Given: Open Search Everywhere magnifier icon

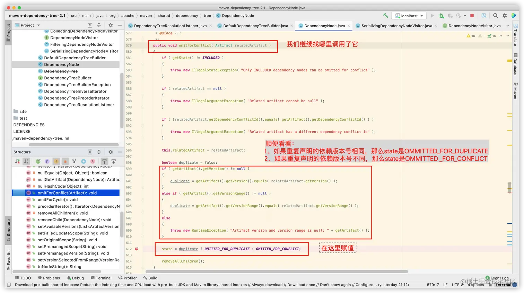Looking at the screenshot, I should click(496, 16).
